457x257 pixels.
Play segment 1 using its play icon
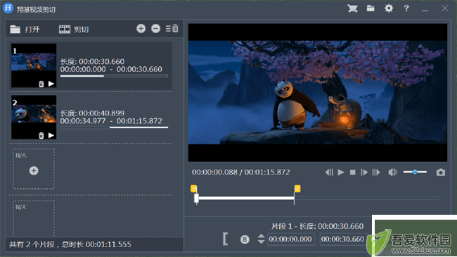(51, 84)
